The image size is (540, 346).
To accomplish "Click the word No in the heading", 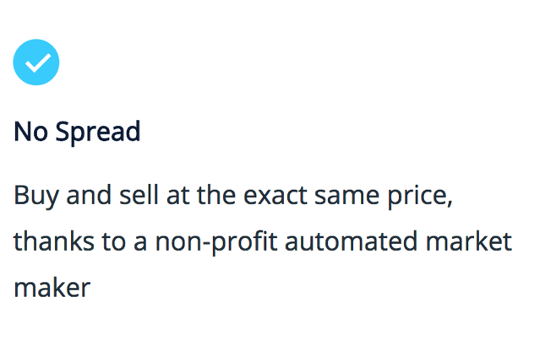I will tap(30, 131).
